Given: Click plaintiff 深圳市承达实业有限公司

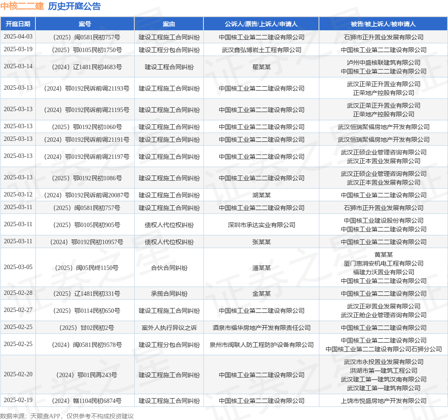Looking at the screenshot, I should tap(262, 225).
